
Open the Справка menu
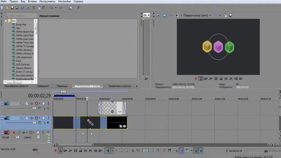[78, 1]
